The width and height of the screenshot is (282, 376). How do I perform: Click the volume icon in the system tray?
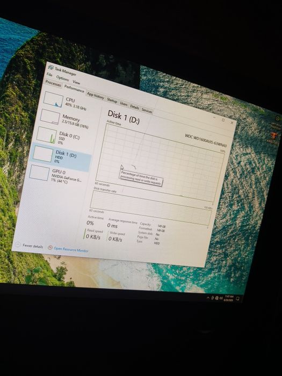click(221, 298)
